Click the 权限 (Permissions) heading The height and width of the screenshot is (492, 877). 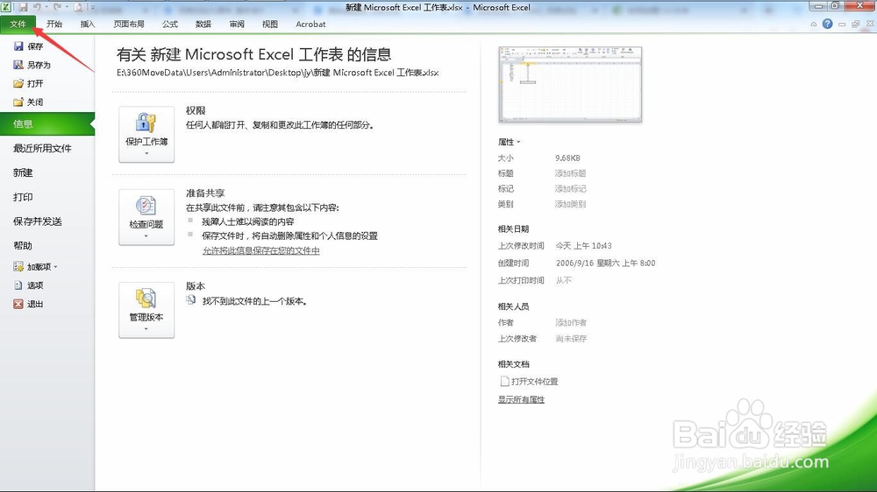tap(196, 110)
